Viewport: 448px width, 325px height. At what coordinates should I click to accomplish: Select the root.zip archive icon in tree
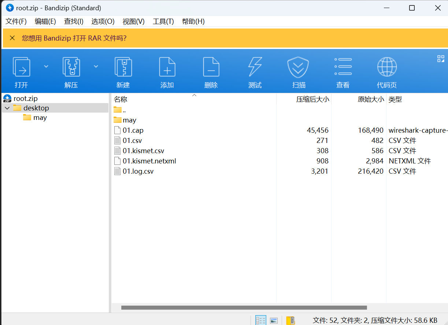[7, 98]
